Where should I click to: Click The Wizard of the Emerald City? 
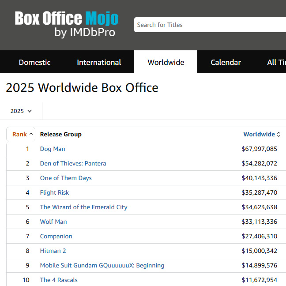tap(83, 207)
